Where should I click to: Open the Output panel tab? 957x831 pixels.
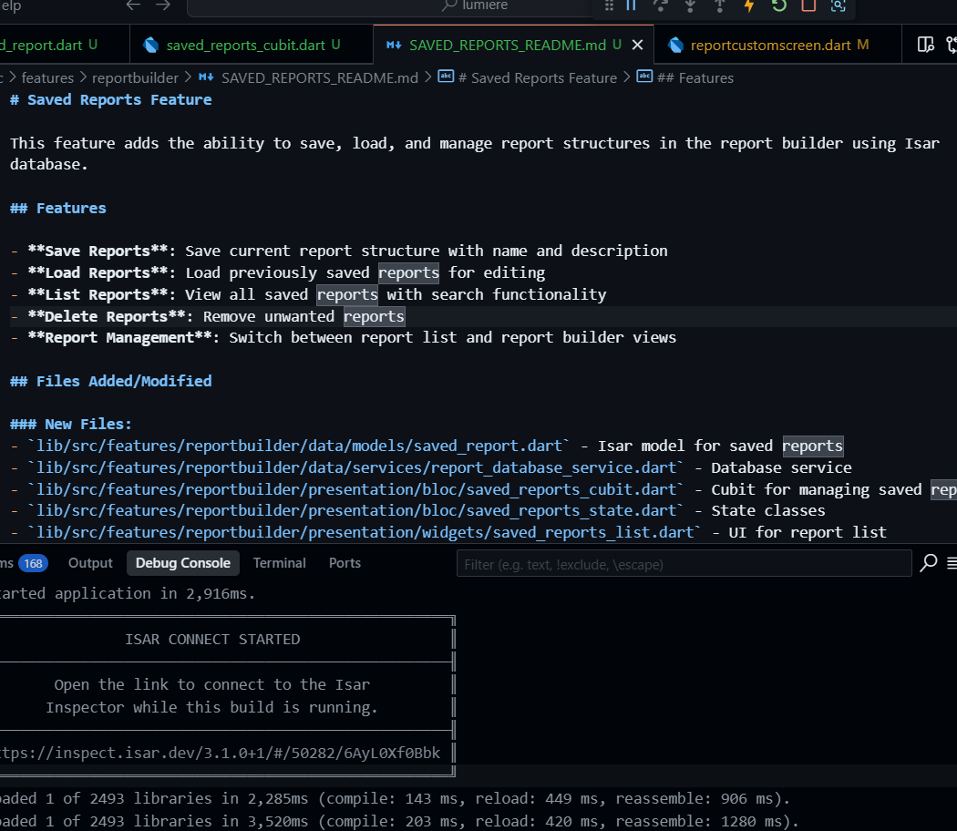90,563
